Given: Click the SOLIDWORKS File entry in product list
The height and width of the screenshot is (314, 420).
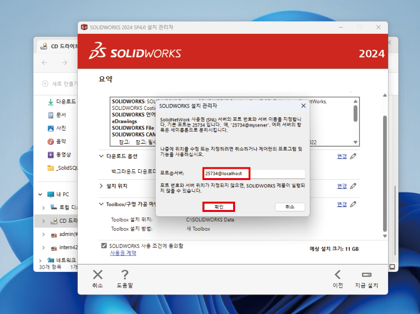Looking at the screenshot, I should tap(133, 128).
